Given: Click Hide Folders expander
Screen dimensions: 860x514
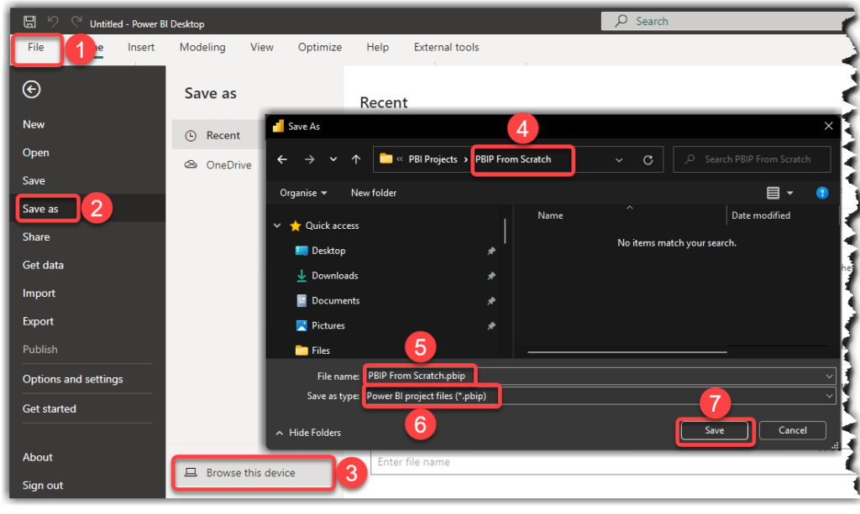Looking at the screenshot, I should (x=308, y=433).
